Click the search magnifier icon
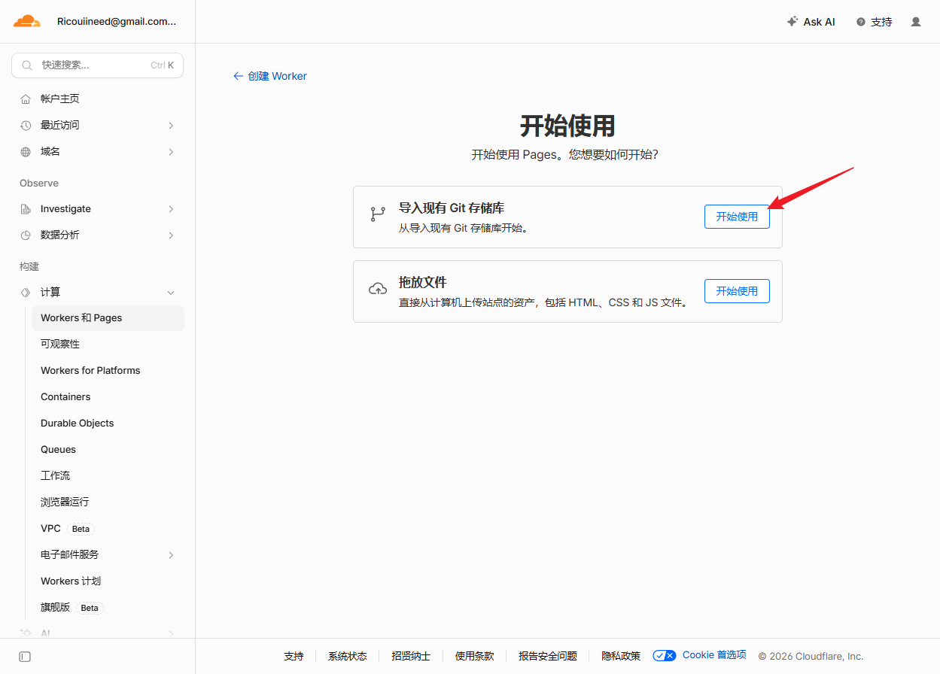This screenshot has height=674, width=940. pos(27,65)
